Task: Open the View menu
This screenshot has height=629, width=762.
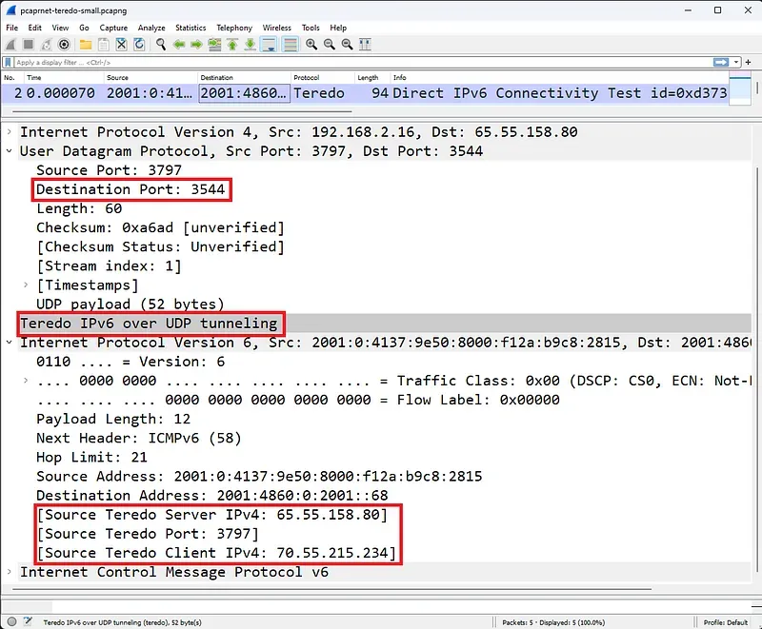Action: [x=60, y=28]
